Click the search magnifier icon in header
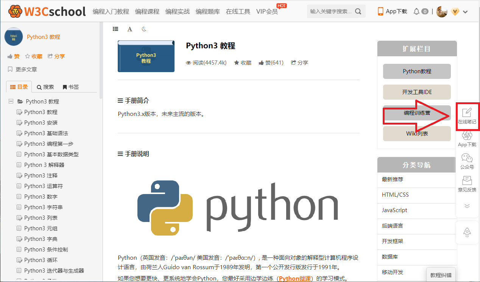The image size is (480, 282). (x=358, y=11)
